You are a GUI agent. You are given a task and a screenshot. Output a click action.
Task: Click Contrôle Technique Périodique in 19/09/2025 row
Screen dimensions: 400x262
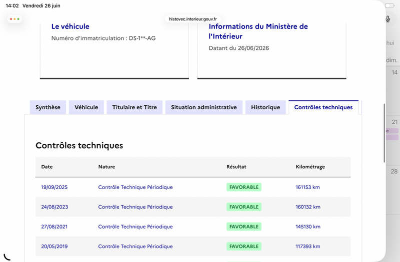[x=135, y=187]
